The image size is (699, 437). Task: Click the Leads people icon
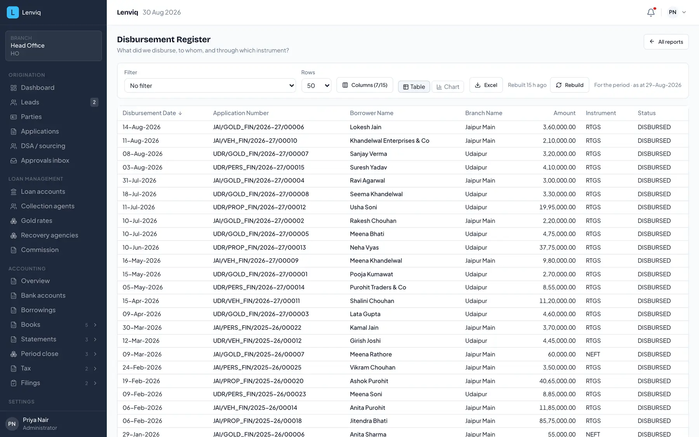click(14, 103)
